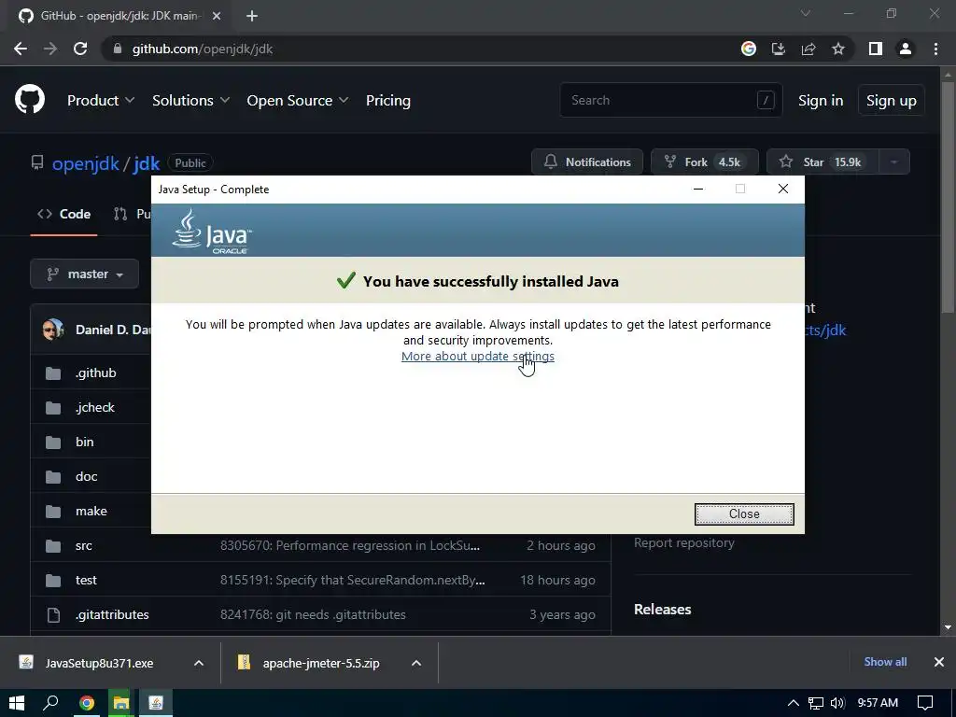Image resolution: width=956 pixels, height=717 pixels.
Task: Click the GitHub search field
Action: (x=670, y=100)
